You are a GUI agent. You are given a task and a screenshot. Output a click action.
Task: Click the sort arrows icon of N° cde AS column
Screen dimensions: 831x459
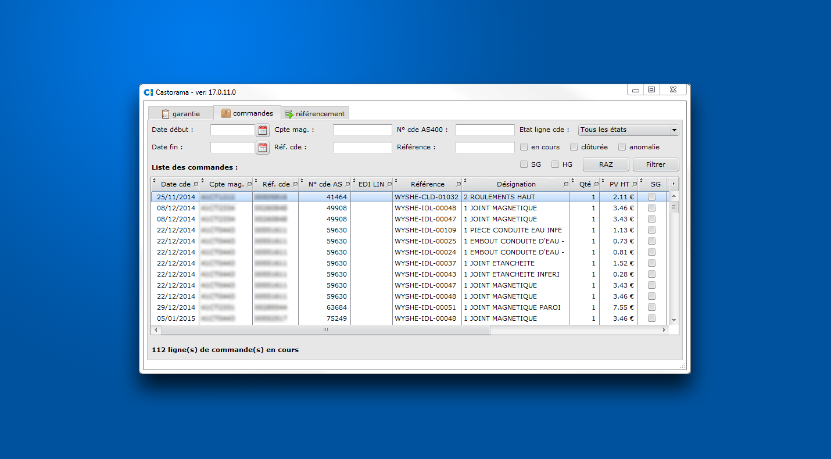(301, 180)
